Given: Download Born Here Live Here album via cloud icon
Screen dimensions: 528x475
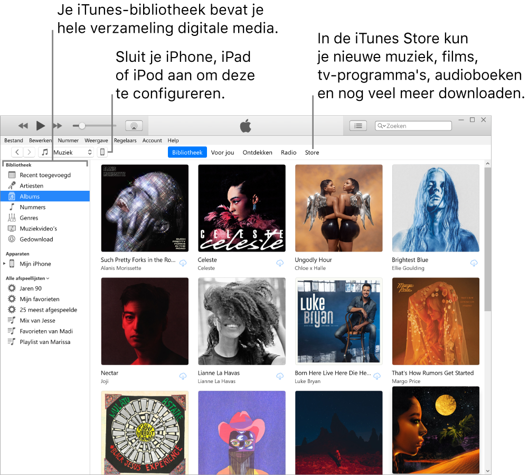Looking at the screenshot, I should pos(377,376).
